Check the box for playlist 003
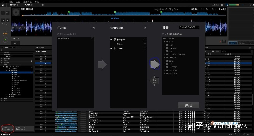This screenshot has height=136, width=254. [145, 44]
